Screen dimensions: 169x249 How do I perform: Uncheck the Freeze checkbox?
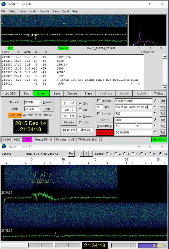coord(80,116)
